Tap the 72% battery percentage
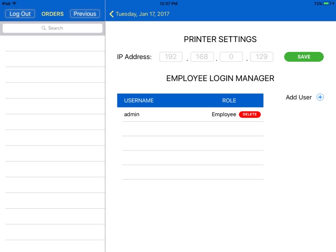The image size is (336, 252). click(x=318, y=4)
